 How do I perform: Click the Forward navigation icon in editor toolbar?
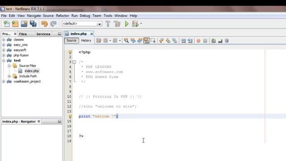coord(115,41)
